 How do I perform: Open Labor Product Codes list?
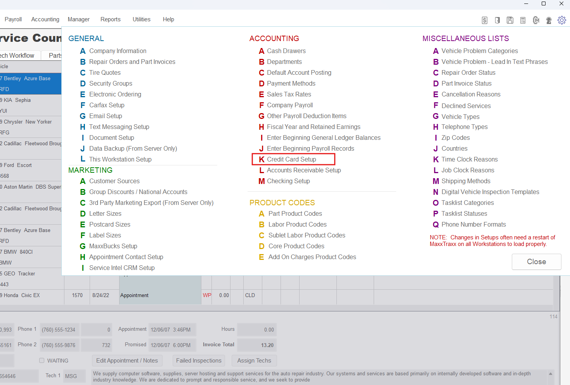297,225
